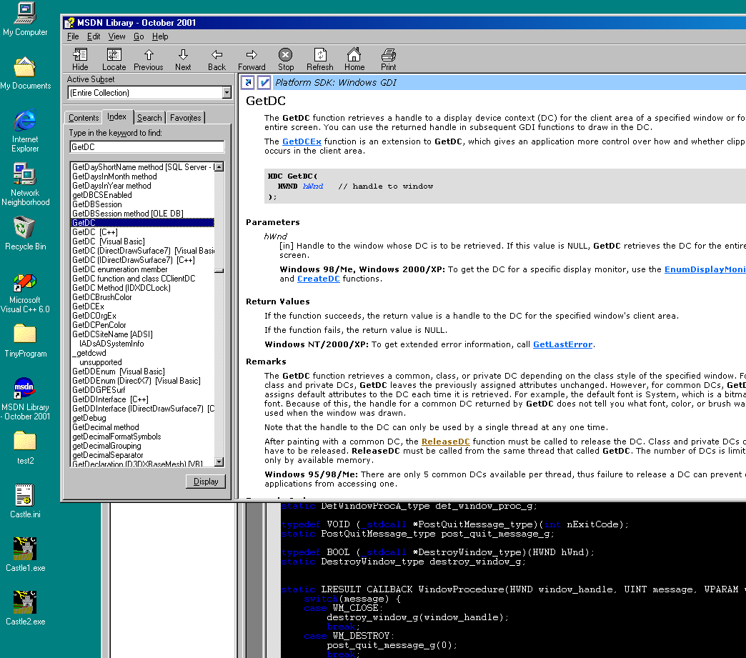Open the Go menu

[x=139, y=36]
